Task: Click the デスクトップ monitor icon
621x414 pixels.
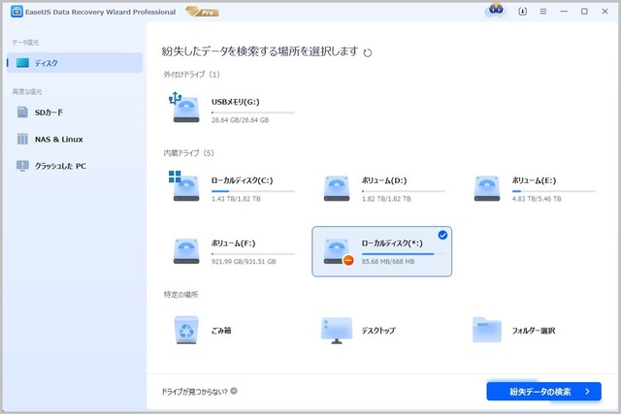Action: (x=337, y=330)
